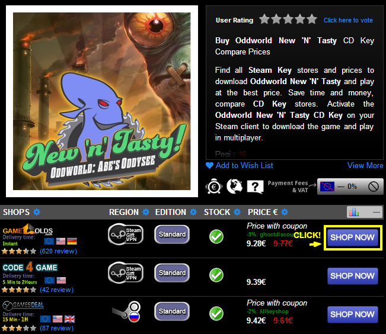Click GameHolds Steam Gift VPN region icon
386x334 pixels.
click(126, 234)
